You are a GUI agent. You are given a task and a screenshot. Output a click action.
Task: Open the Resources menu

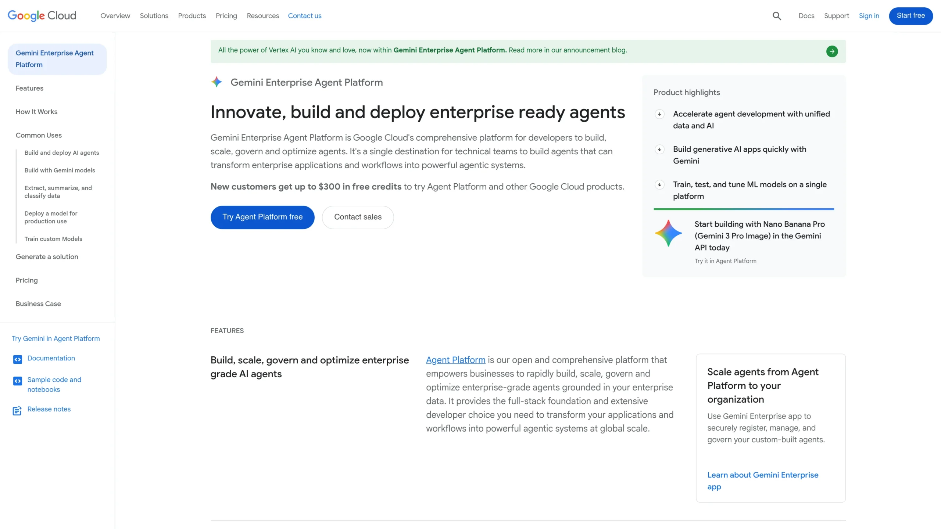263,16
